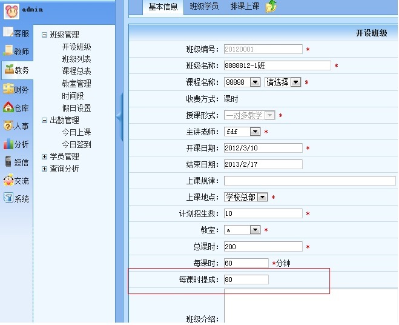Click the 结束日期 field 2013/2/17
Screen dimensions: 399x325
(x=263, y=164)
